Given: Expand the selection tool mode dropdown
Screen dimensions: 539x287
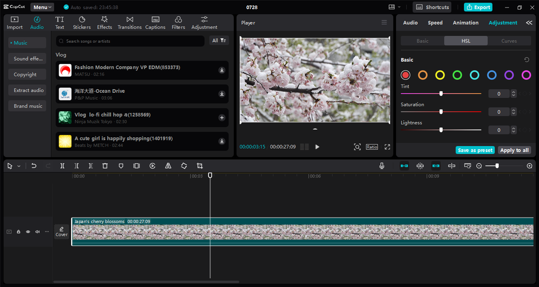Looking at the screenshot, I should tap(19, 166).
